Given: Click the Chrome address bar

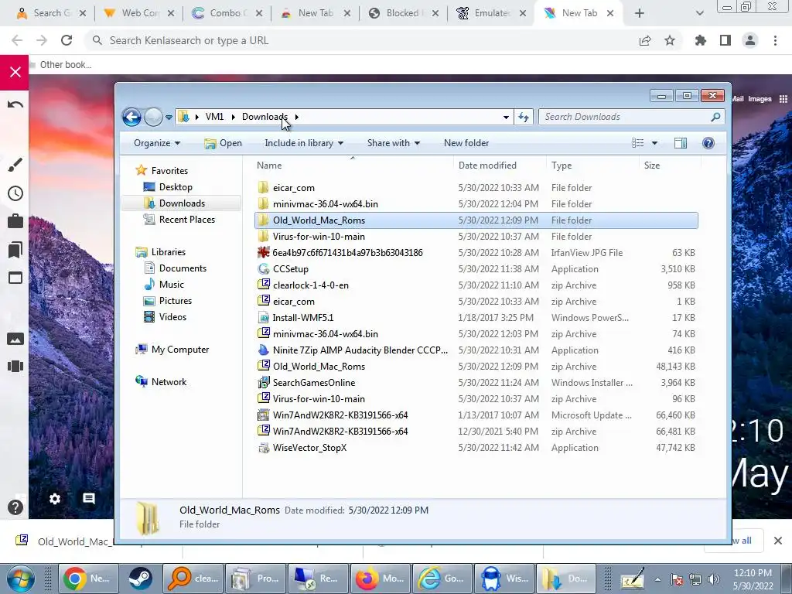Looking at the screenshot, I should click(353, 40).
